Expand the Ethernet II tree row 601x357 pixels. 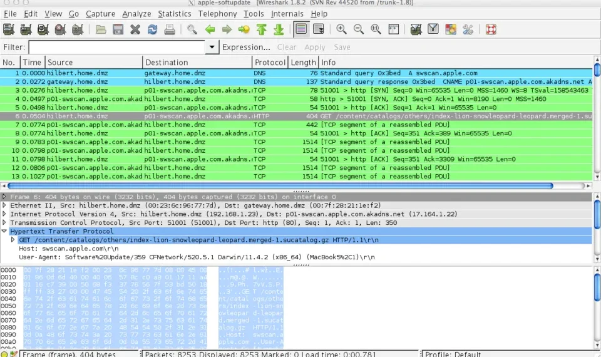(4, 205)
